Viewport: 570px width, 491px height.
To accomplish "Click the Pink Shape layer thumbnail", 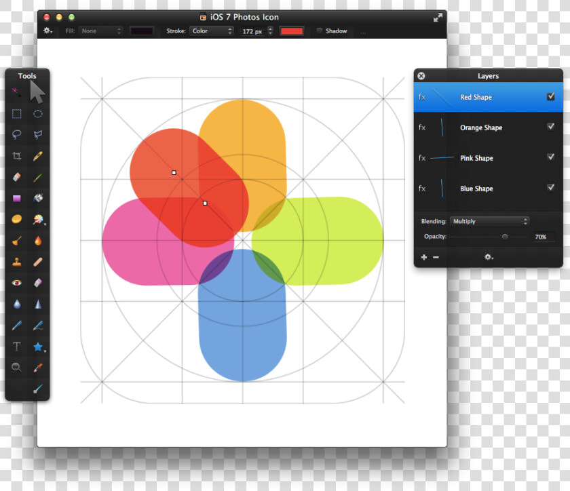I will tap(442, 158).
